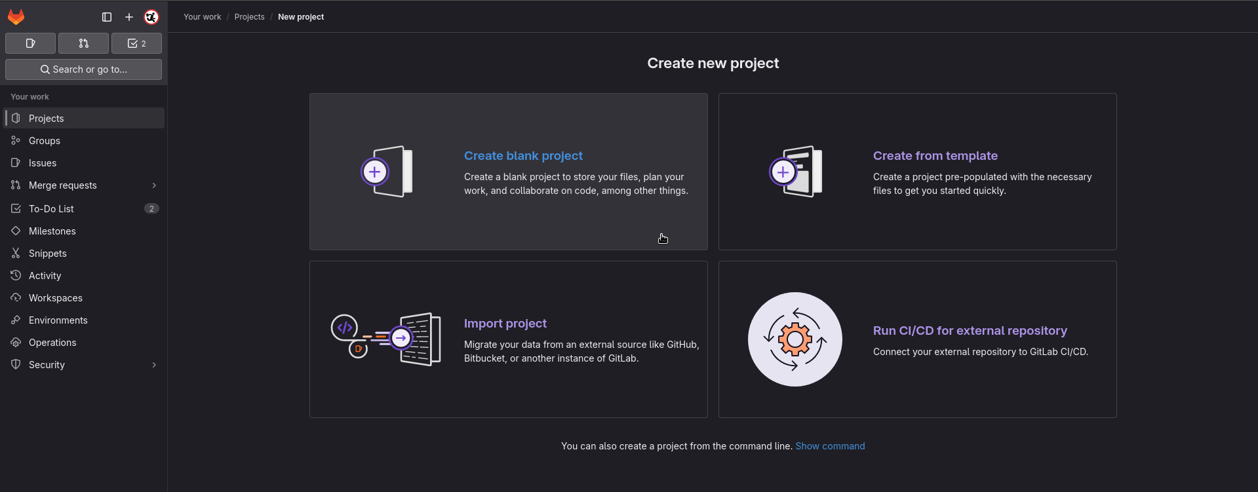This screenshot has height=492, width=1258.
Task: Click the template project illustration
Action: coord(795,172)
